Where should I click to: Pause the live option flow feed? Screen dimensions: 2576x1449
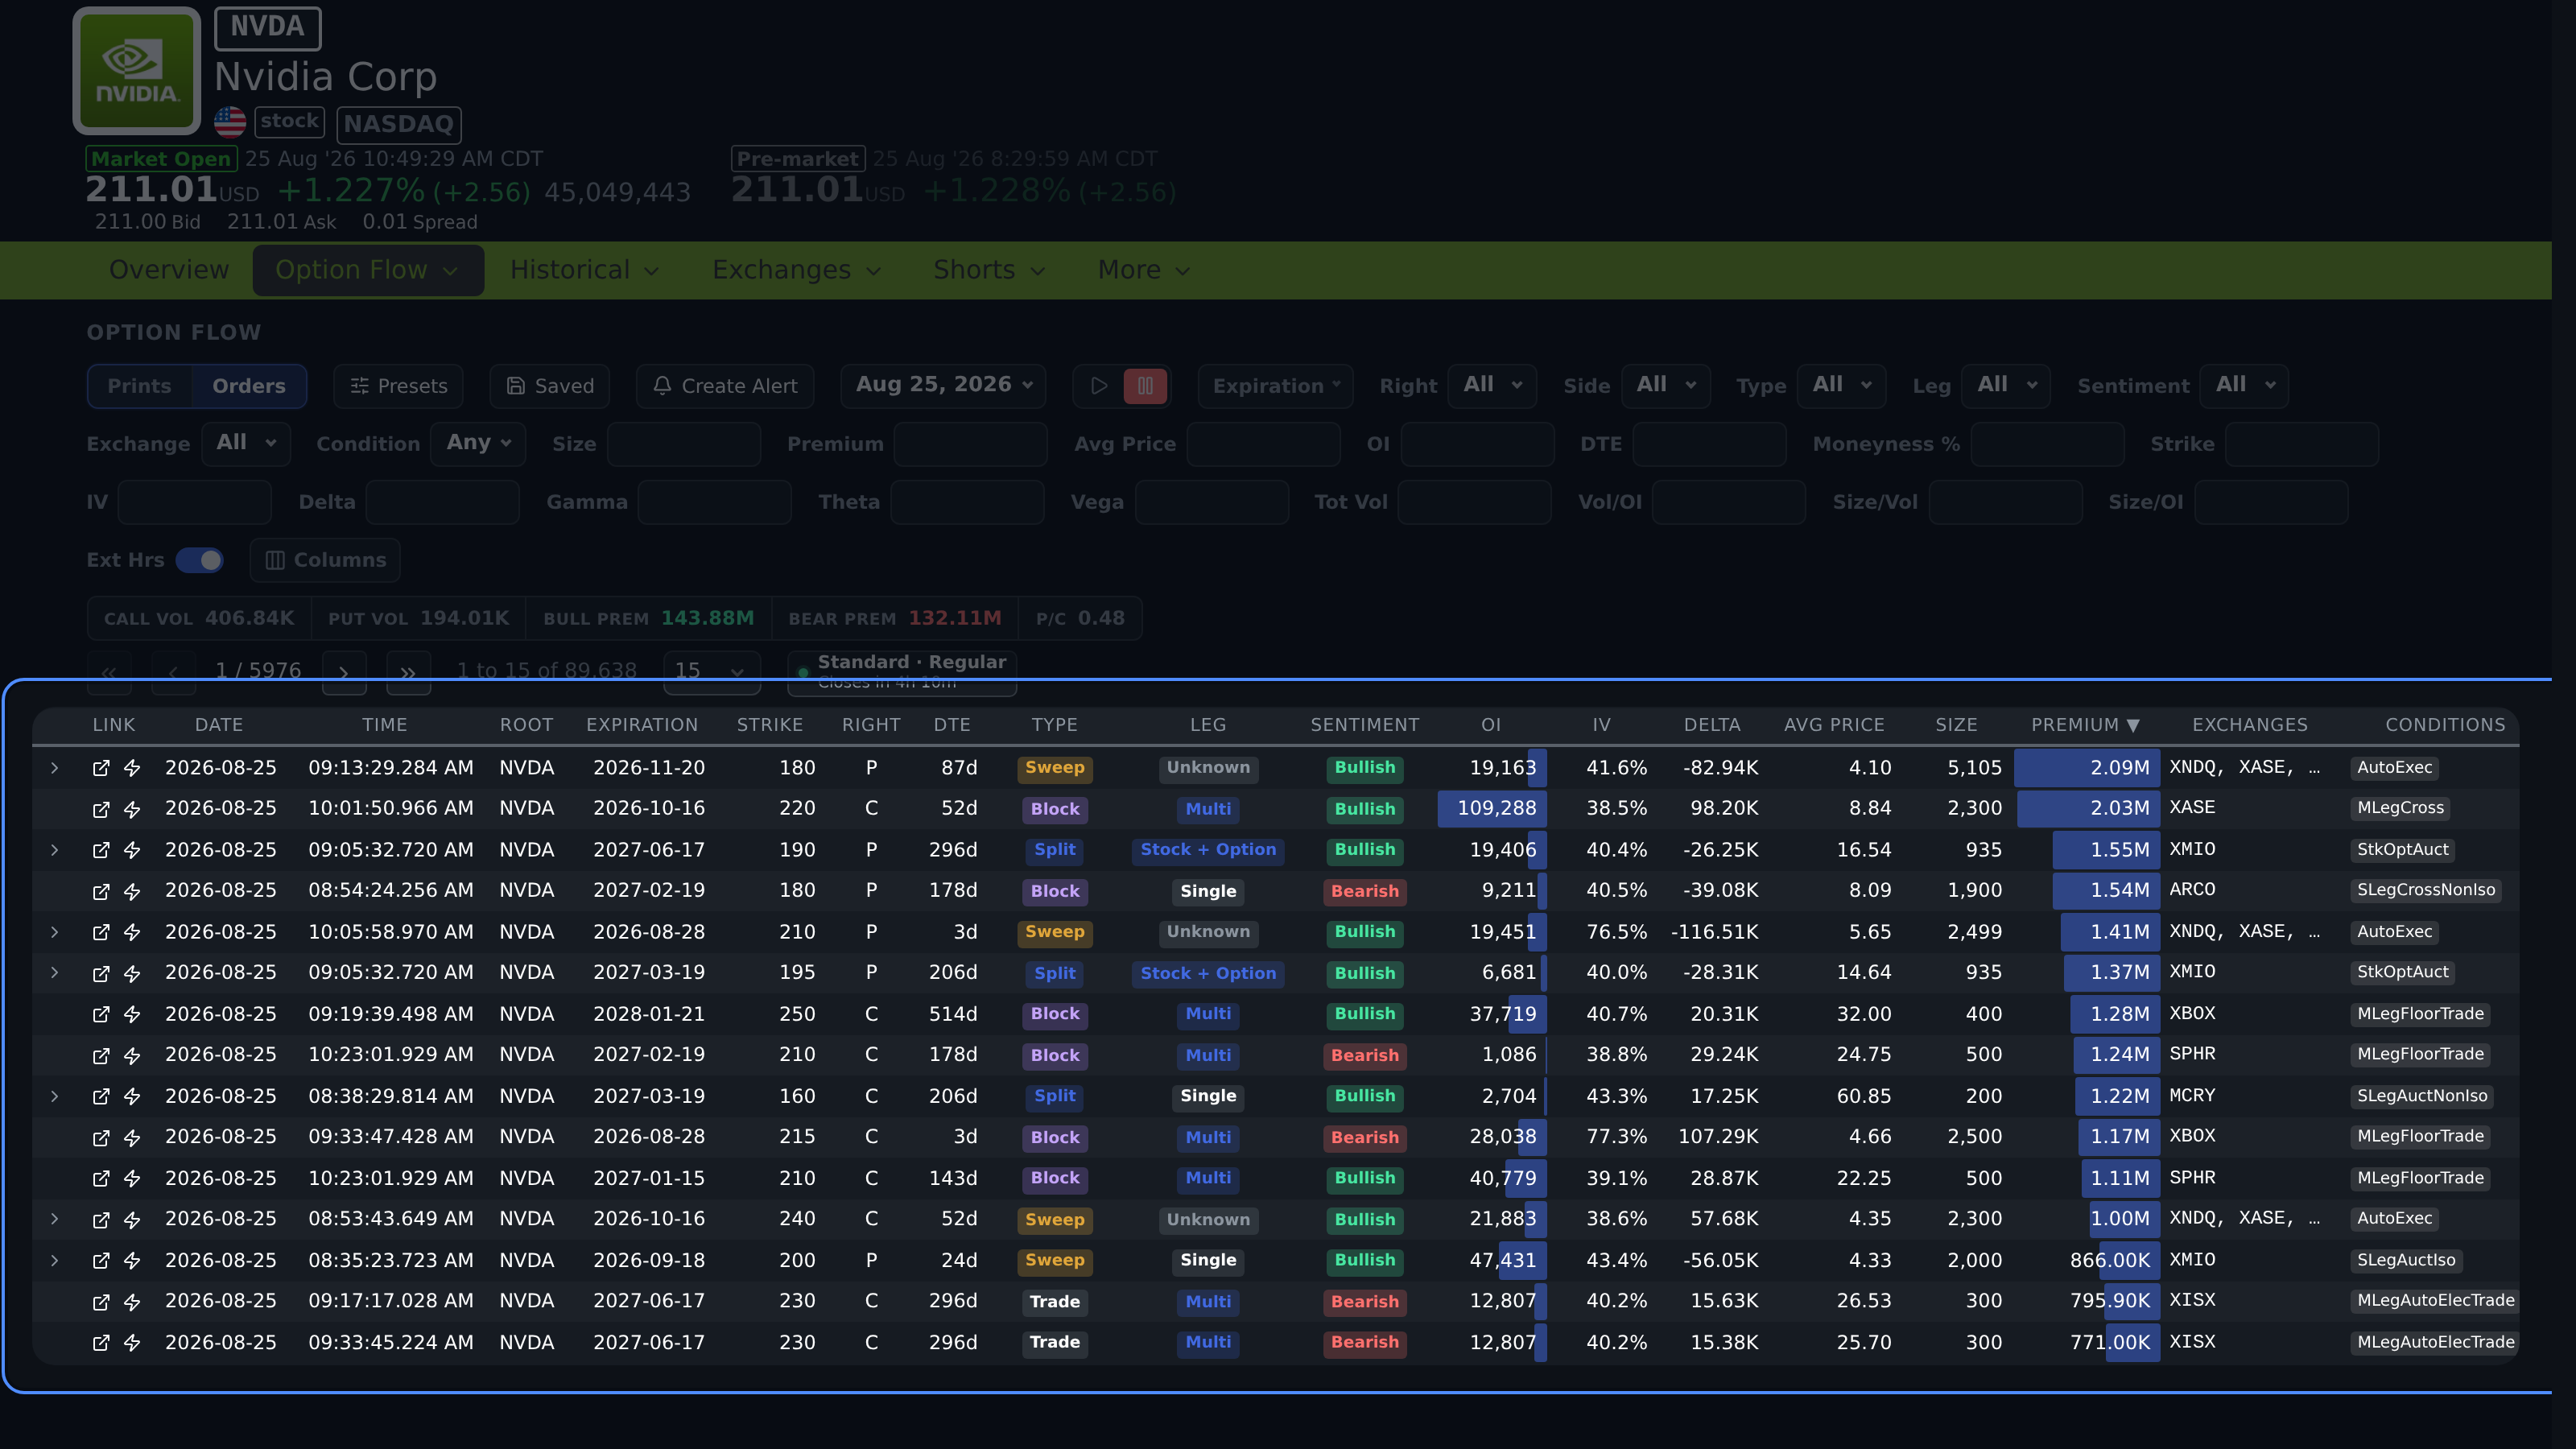coord(1145,386)
